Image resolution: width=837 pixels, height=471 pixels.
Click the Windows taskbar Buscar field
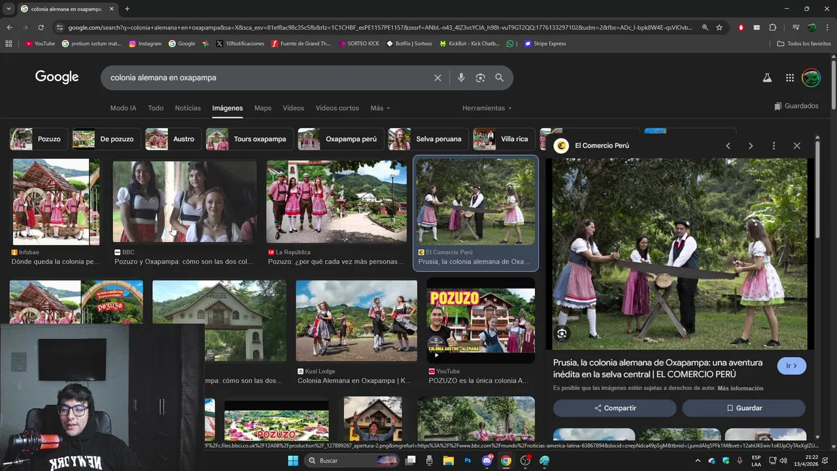pyautogui.click(x=352, y=461)
